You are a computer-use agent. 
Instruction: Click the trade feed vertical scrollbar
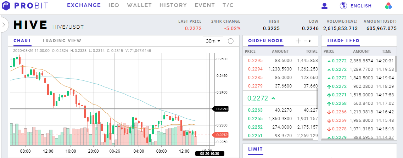(x=396, y=65)
